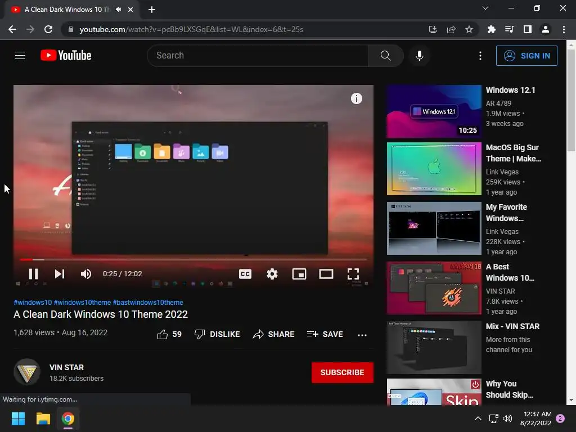The height and width of the screenshot is (432, 576).
Task: Switch to theater mode
Action: coord(326,274)
